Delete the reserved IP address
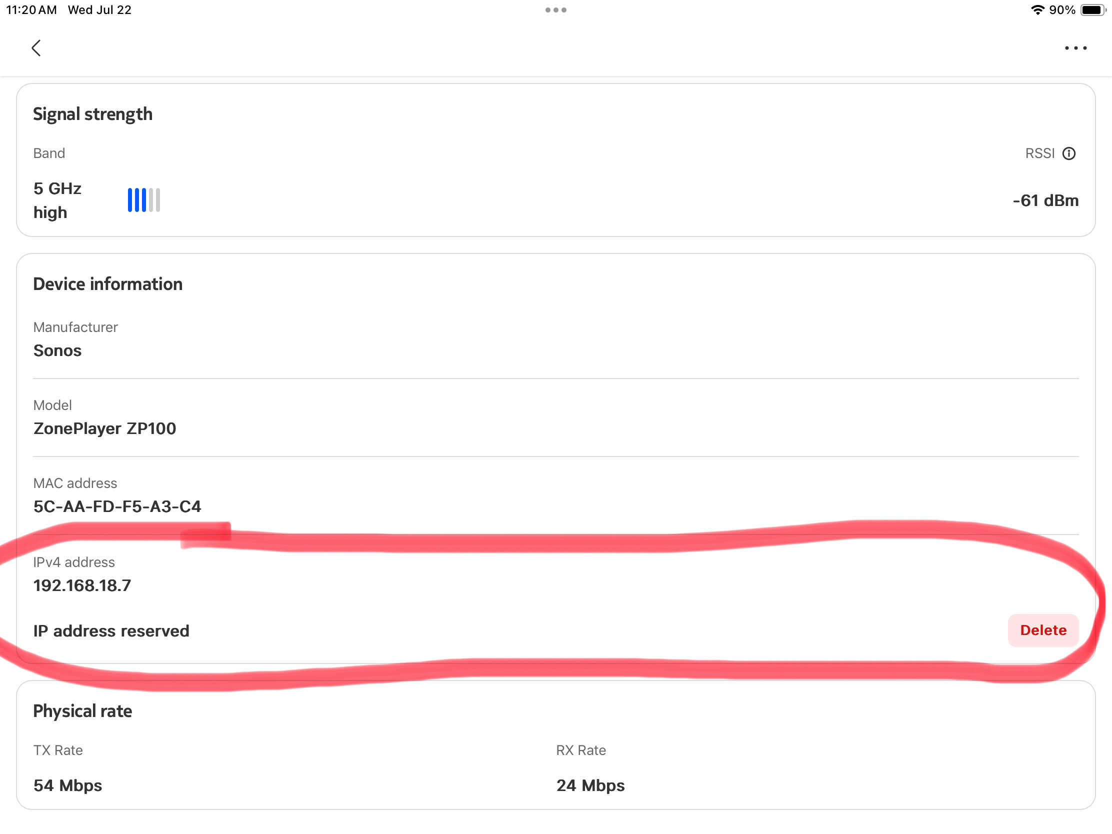Image resolution: width=1112 pixels, height=834 pixels. [x=1043, y=630]
